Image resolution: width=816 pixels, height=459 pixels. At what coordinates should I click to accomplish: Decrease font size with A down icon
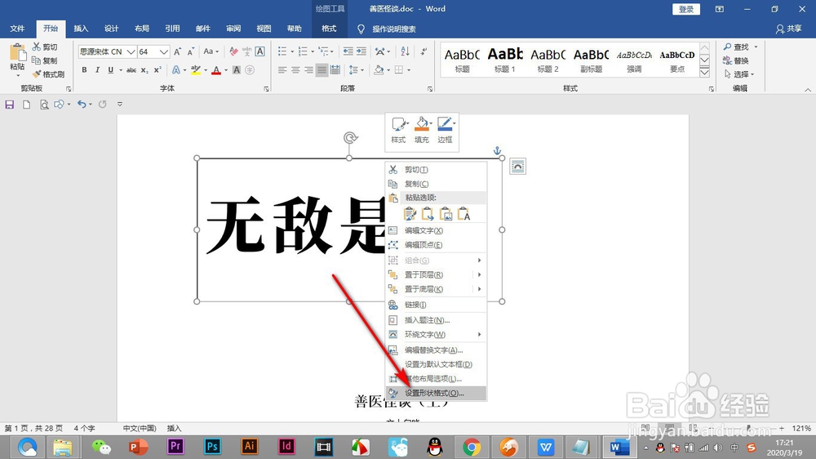[190, 51]
